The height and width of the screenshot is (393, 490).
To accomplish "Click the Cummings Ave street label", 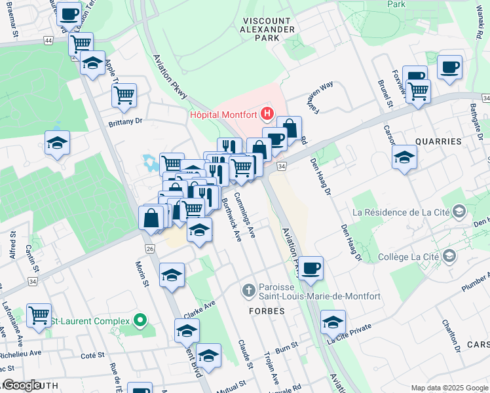I will point(245,215).
